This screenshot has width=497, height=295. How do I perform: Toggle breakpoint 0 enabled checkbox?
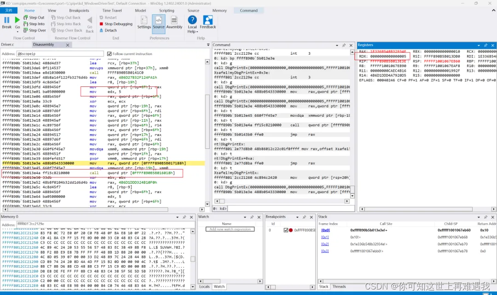pyautogui.click(x=286, y=230)
